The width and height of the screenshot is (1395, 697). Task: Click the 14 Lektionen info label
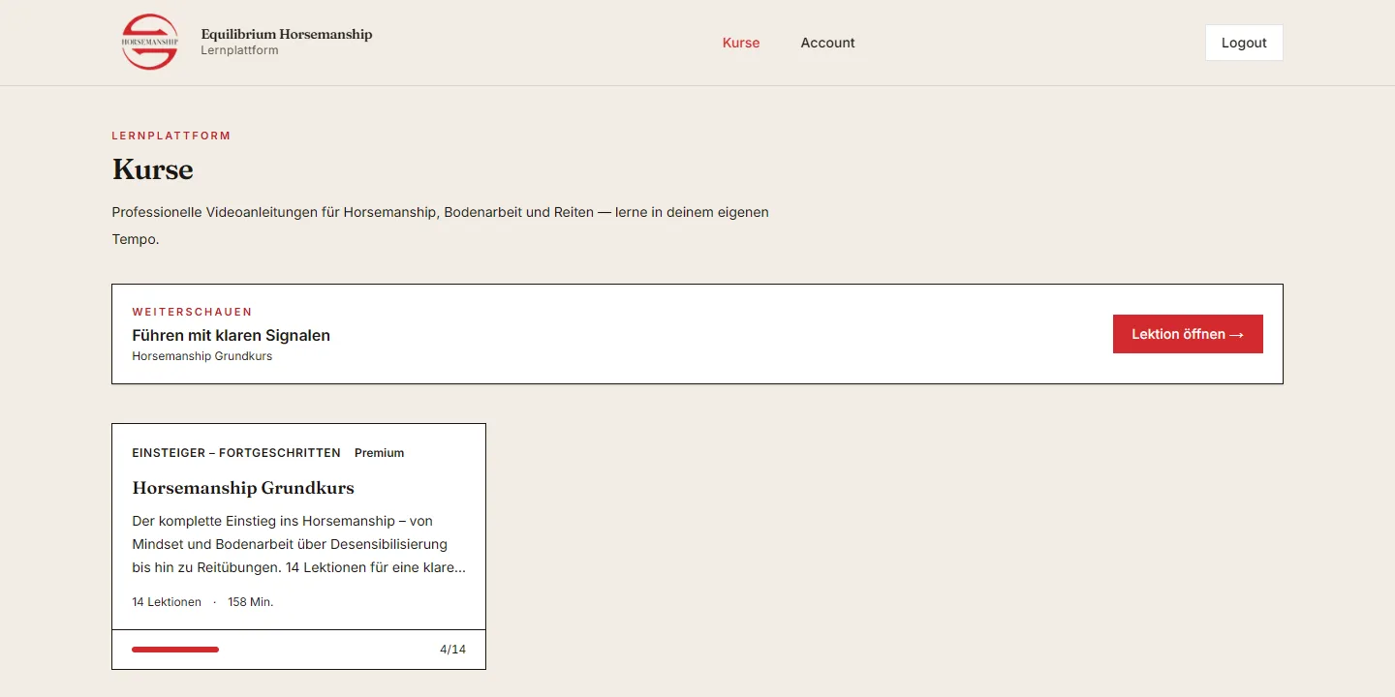(167, 602)
